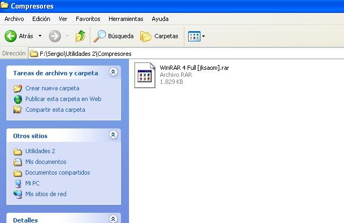Click the Compartir esta carpeta icon
344x223 pixels.
coord(18,110)
